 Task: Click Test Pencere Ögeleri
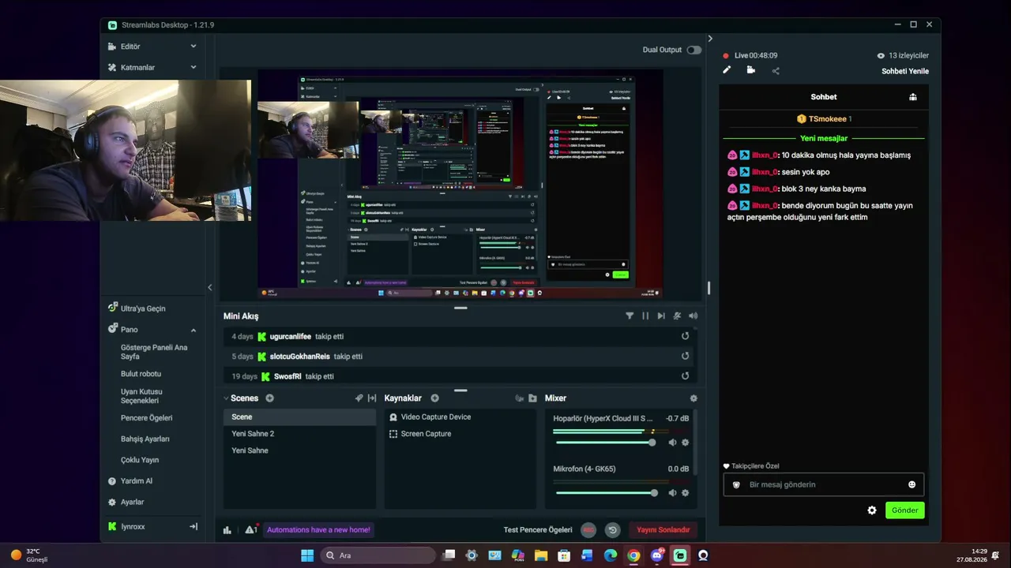(x=538, y=530)
